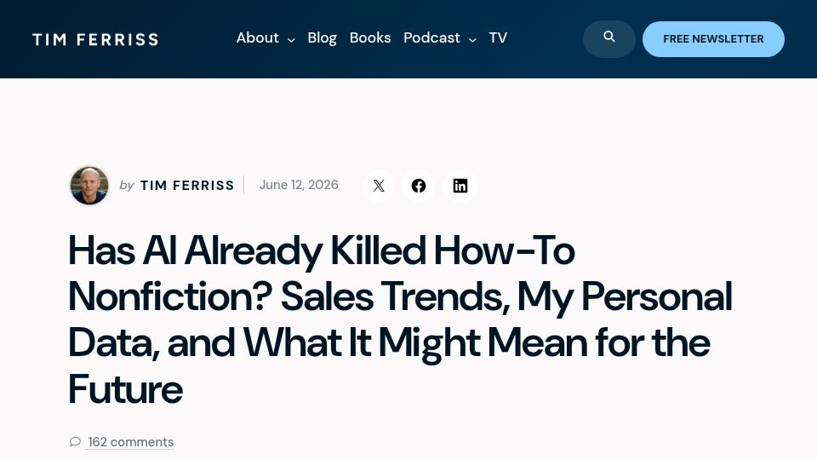
Task: Open the Books nav item
Action: tap(370, 38)
